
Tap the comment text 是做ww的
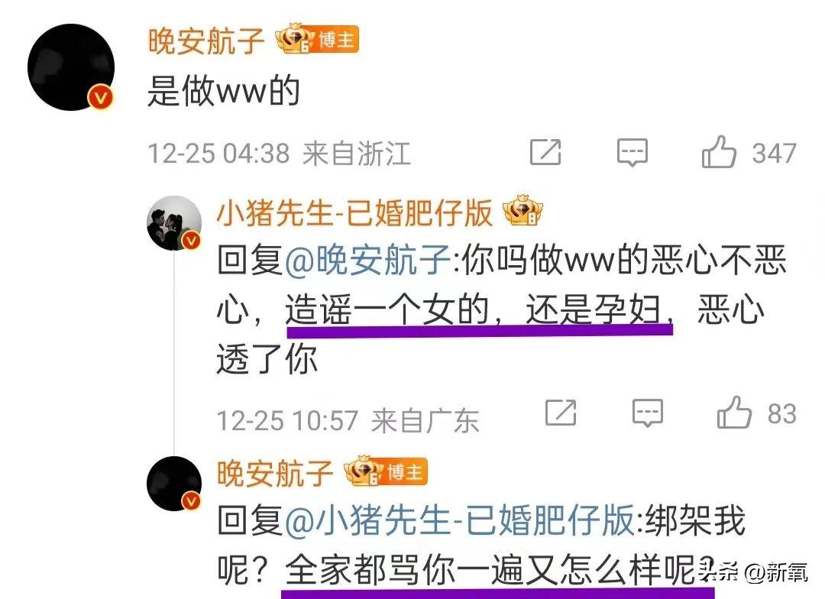point(224,90)
